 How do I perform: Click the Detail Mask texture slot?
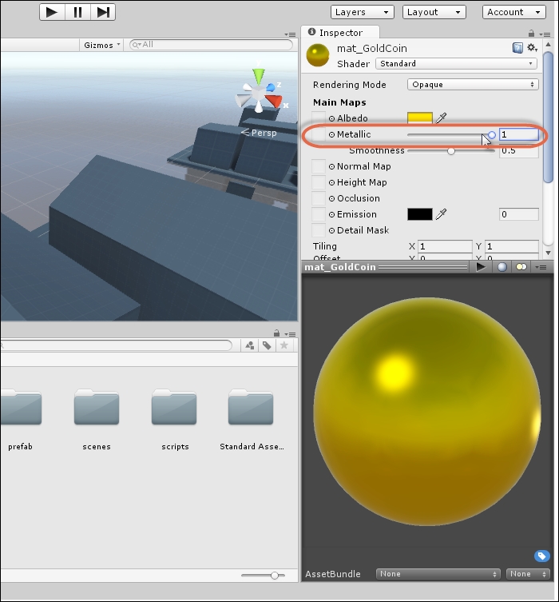[319, 230]
